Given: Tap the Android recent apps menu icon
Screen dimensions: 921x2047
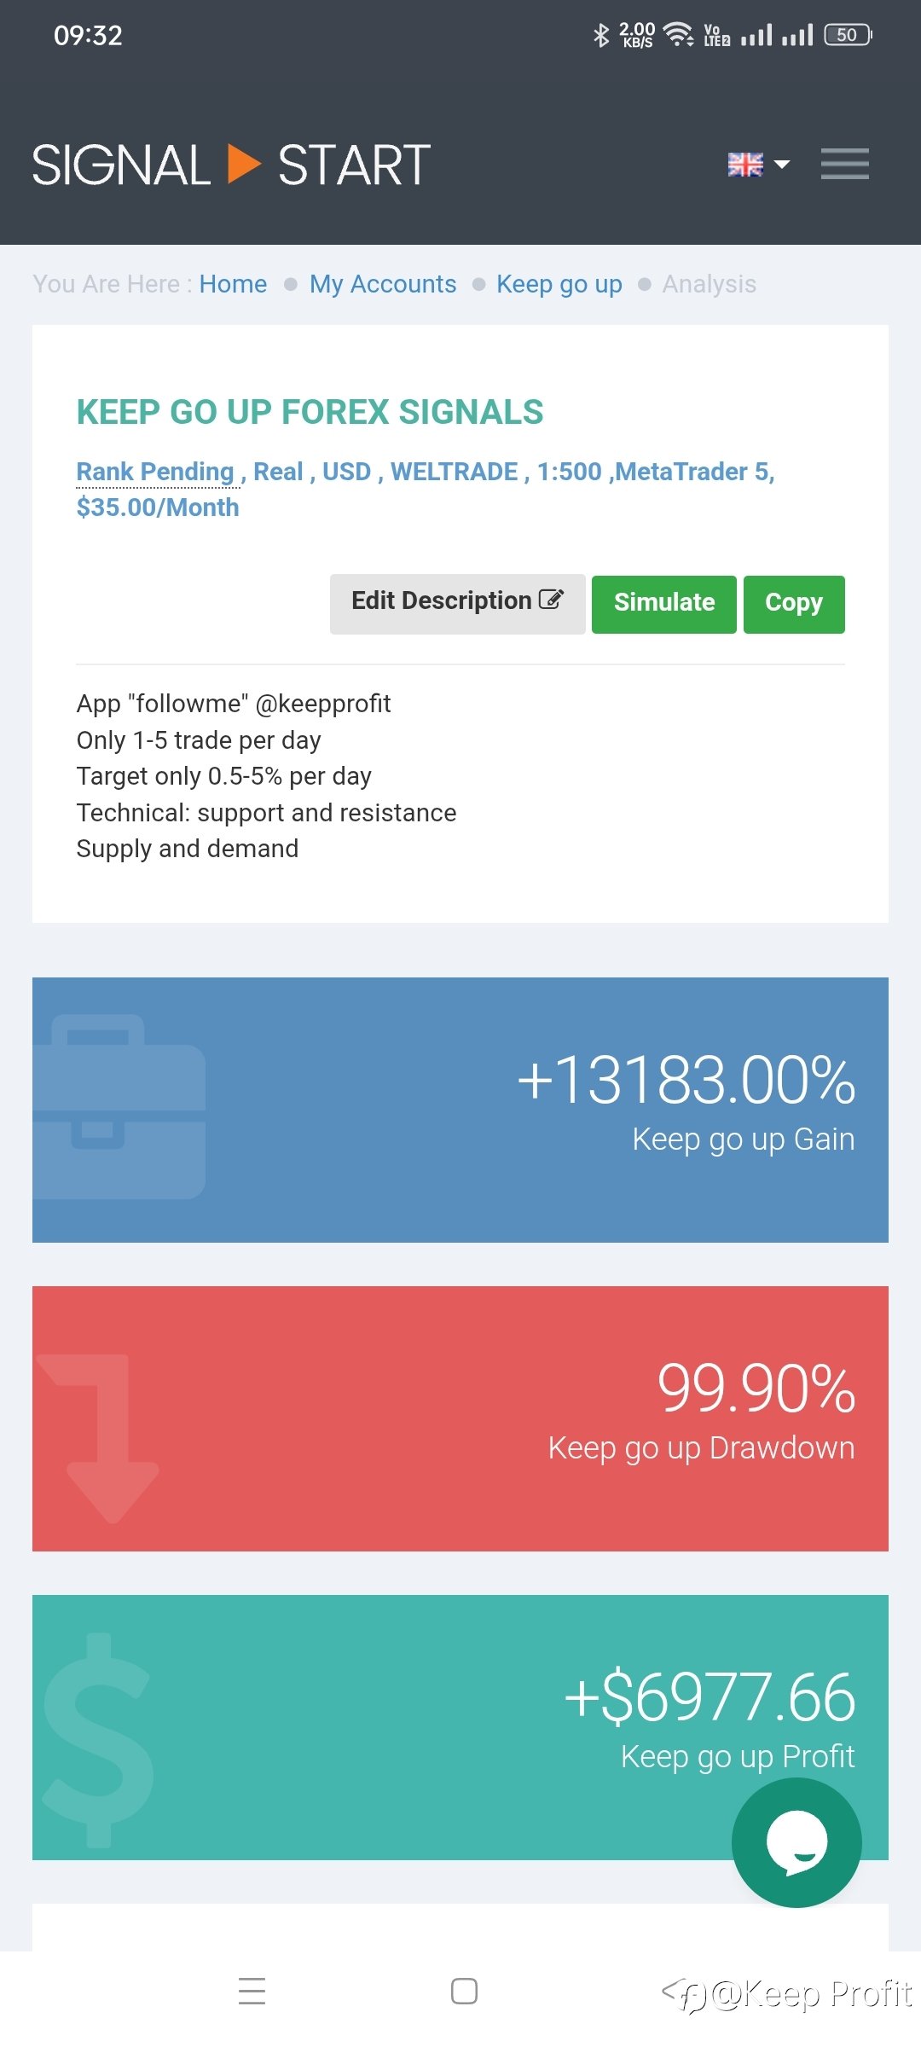Looking at the screenshot, I should [x=252, y=1991].
